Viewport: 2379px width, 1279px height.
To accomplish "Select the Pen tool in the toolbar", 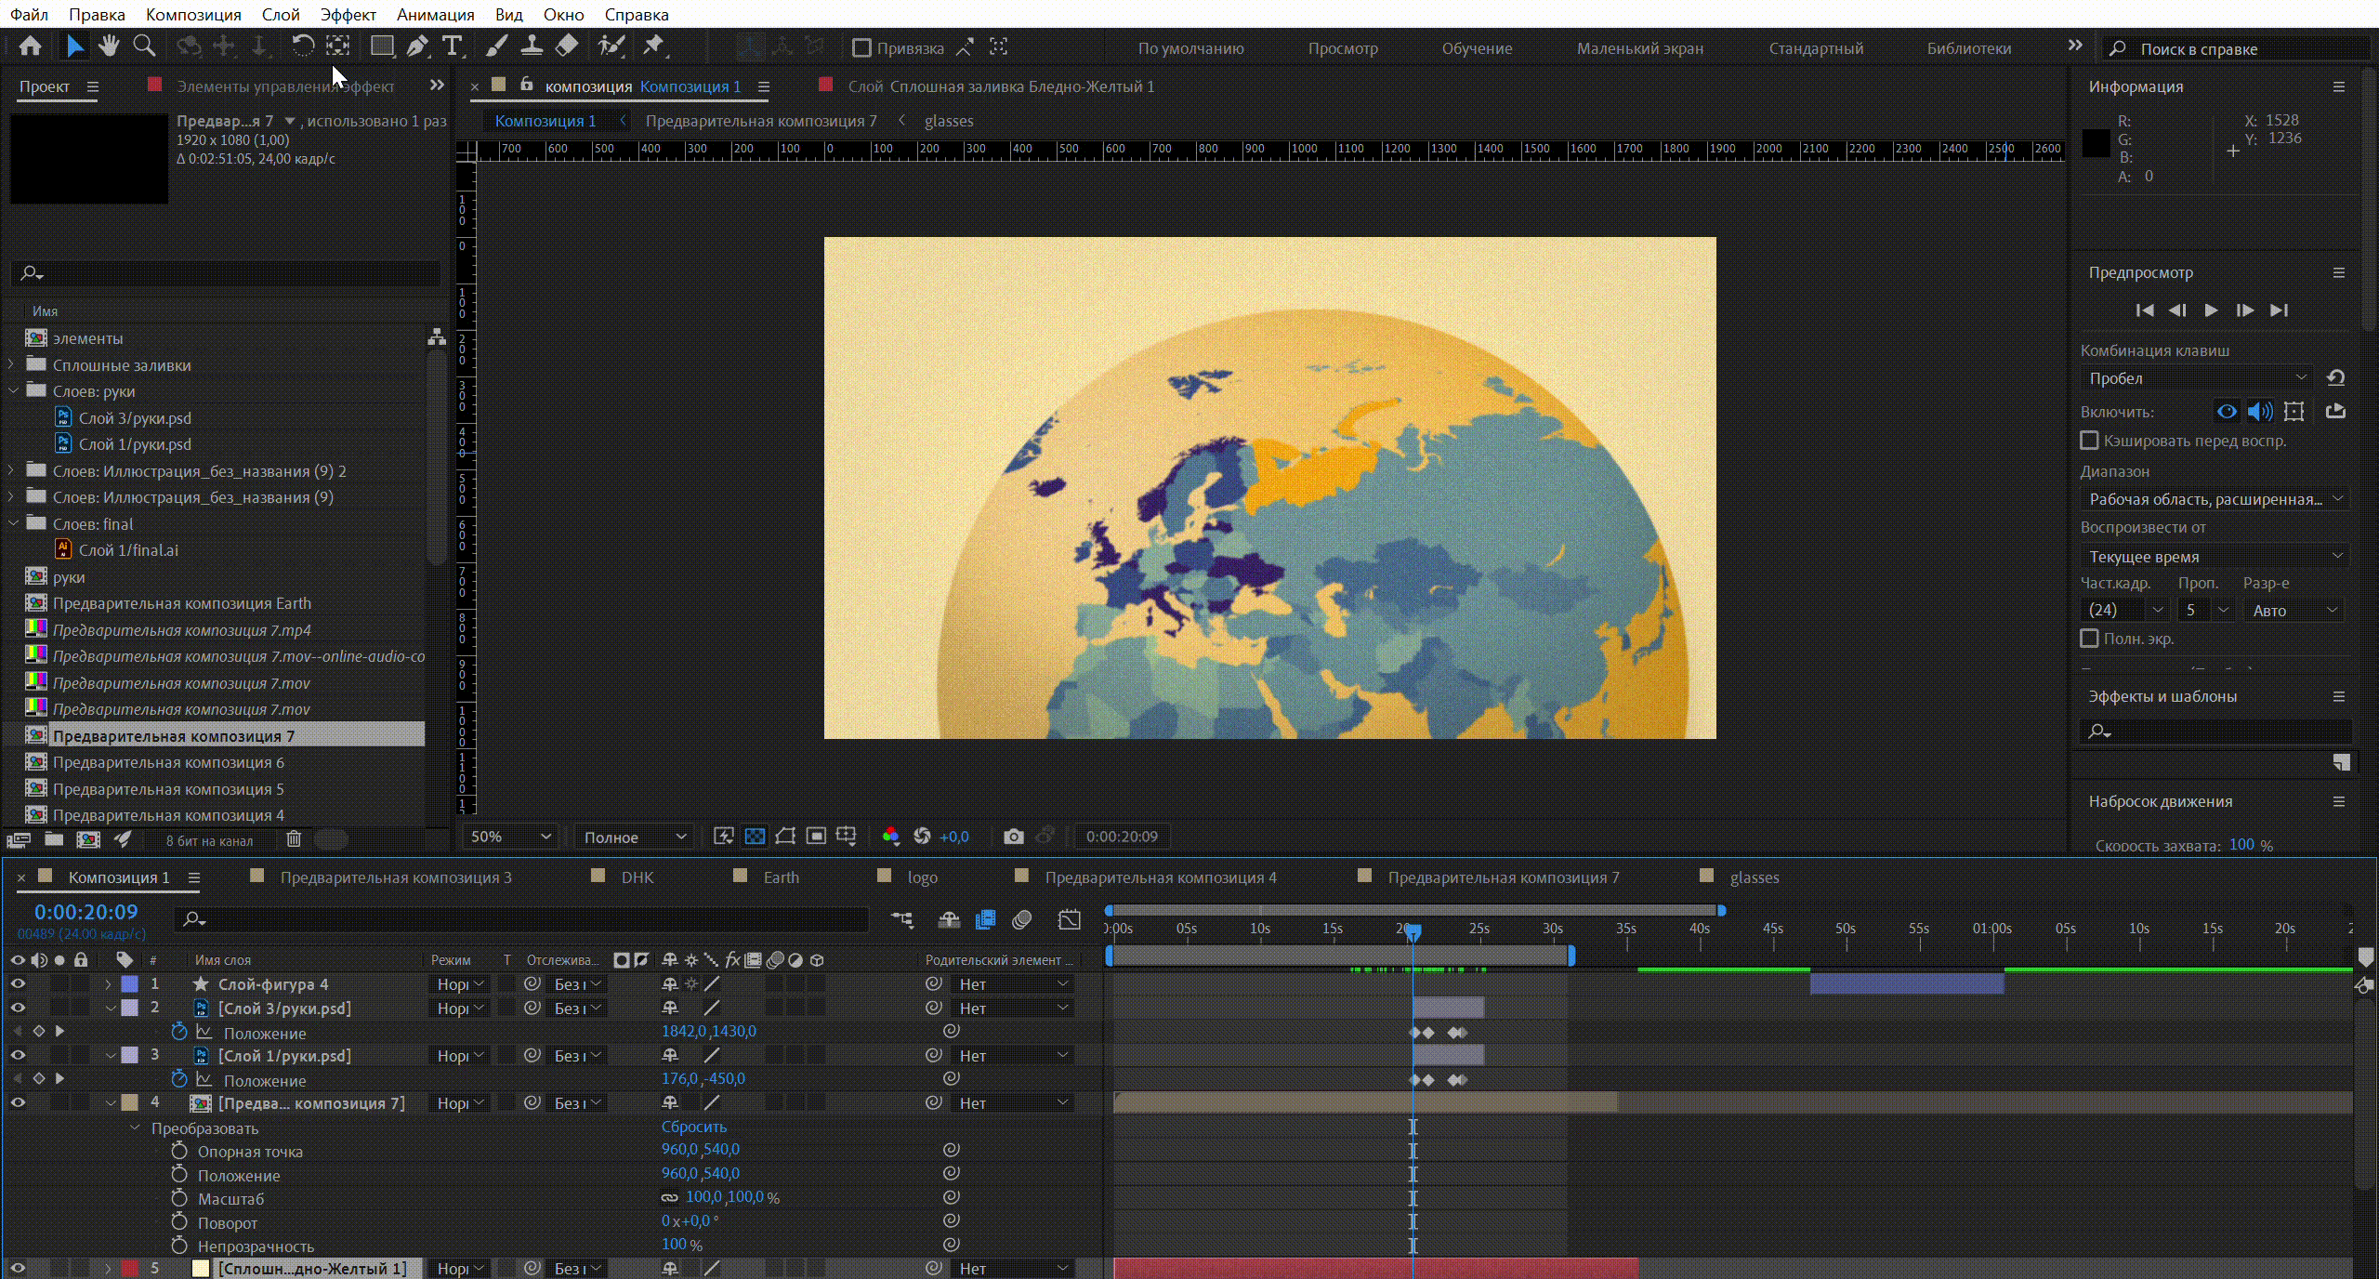I will pyautogui.click(x=417, y=46).
